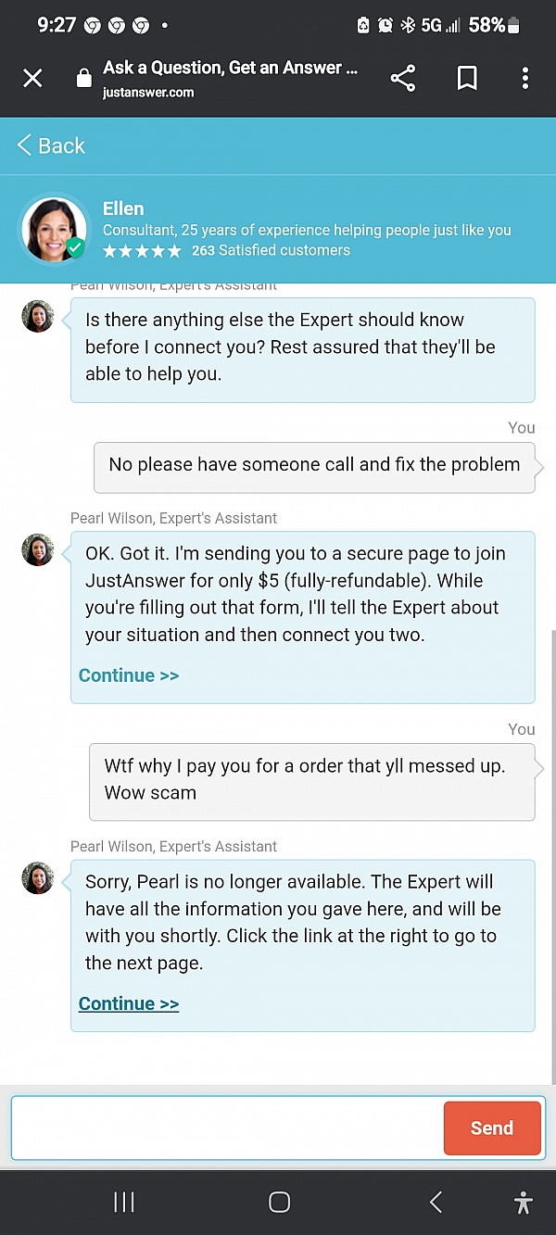
Task: Tap the verified green checkmark badge
Action: click(x=75, y=248)
